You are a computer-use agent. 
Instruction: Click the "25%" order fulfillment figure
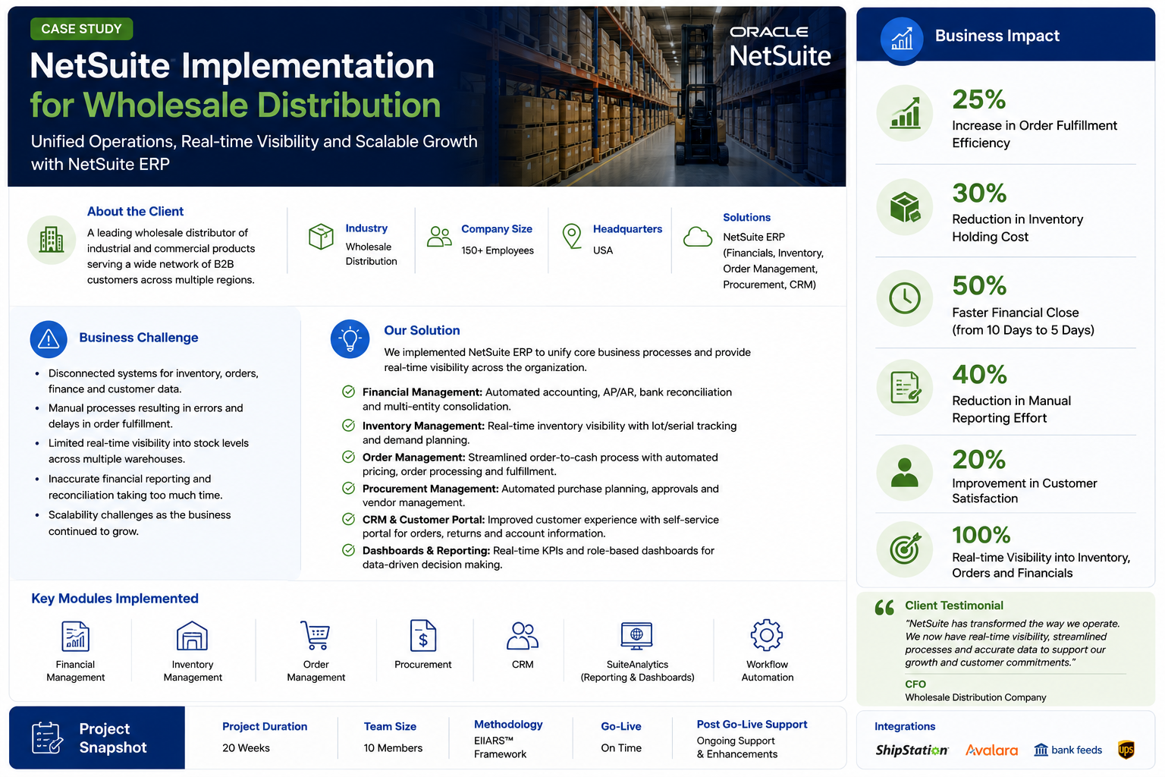pos(979,99)
